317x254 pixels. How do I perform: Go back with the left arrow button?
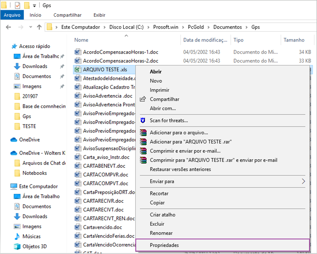[8, 27]
